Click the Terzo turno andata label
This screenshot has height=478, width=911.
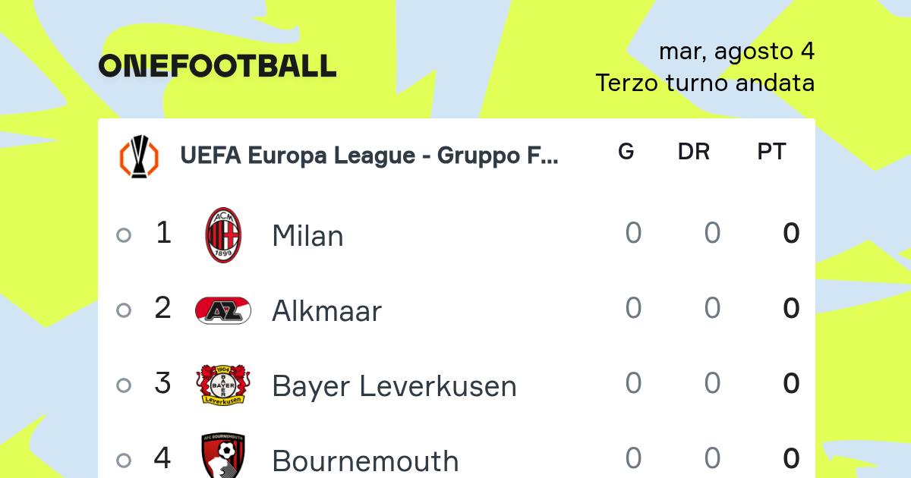tap(705, 83)
